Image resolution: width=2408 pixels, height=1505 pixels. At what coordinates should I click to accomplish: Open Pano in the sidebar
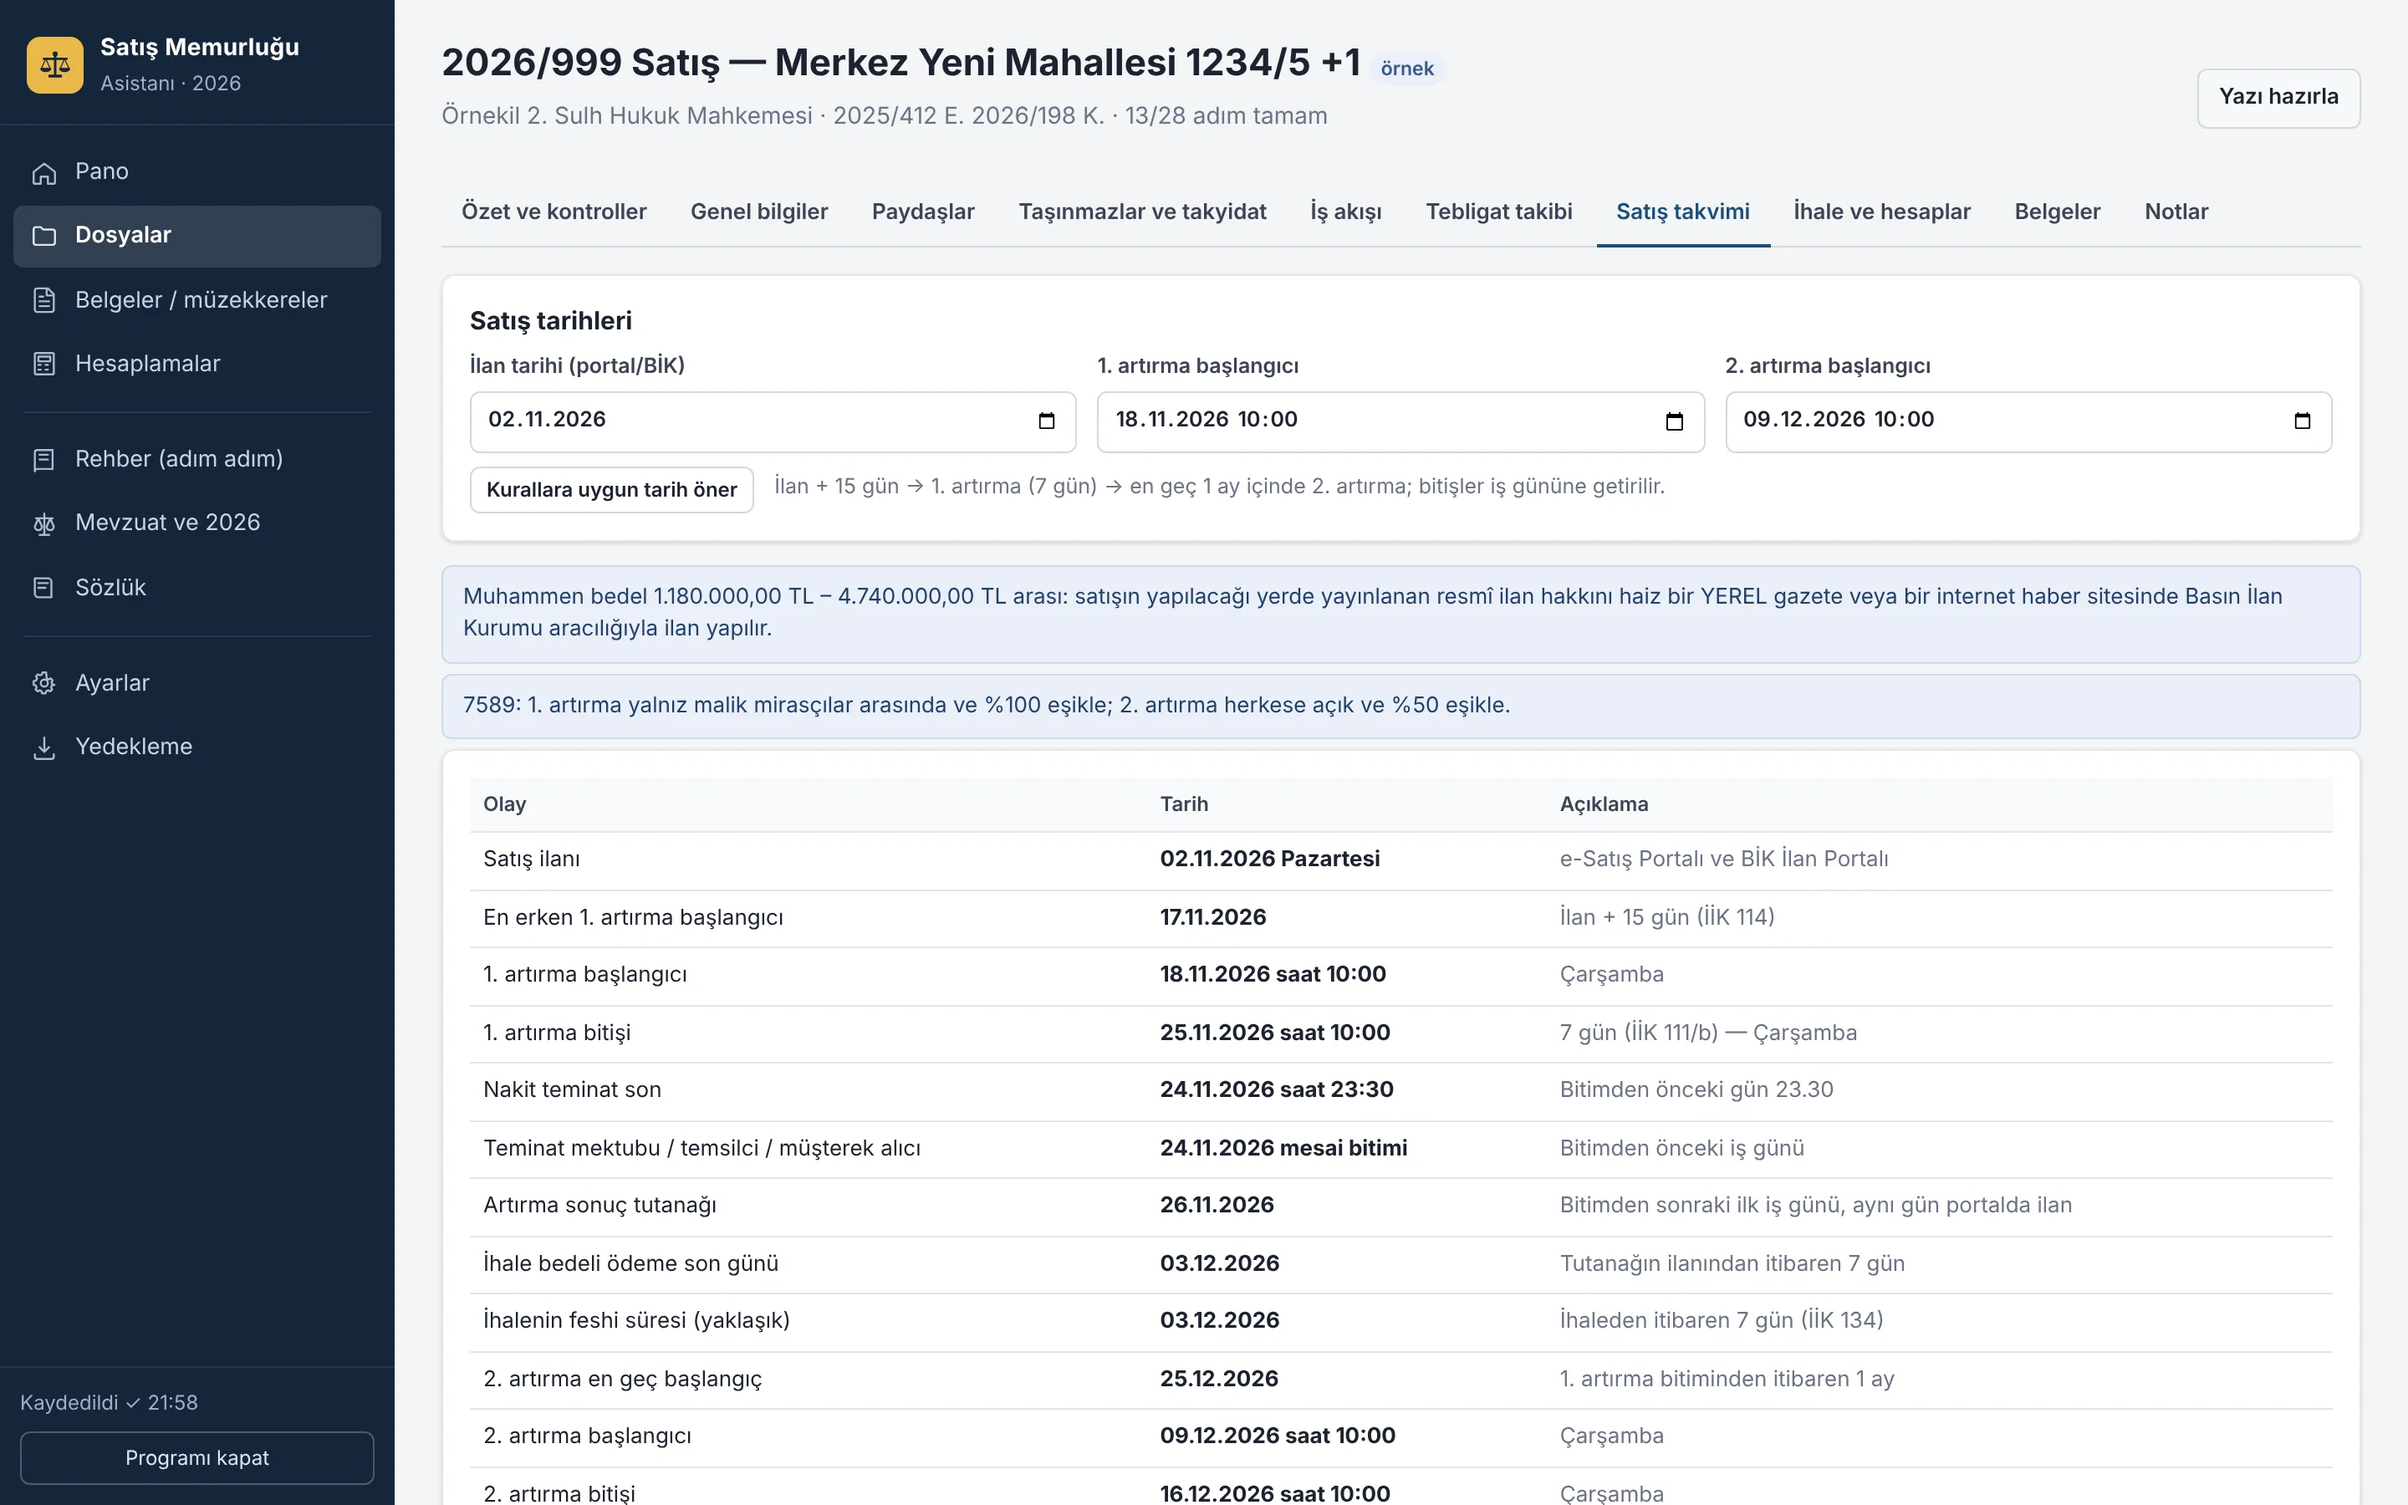point(197,172)
